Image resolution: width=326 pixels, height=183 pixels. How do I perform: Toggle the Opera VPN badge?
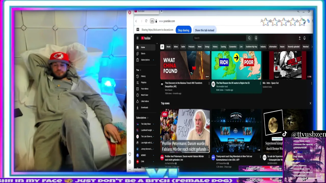coord(152,21)
